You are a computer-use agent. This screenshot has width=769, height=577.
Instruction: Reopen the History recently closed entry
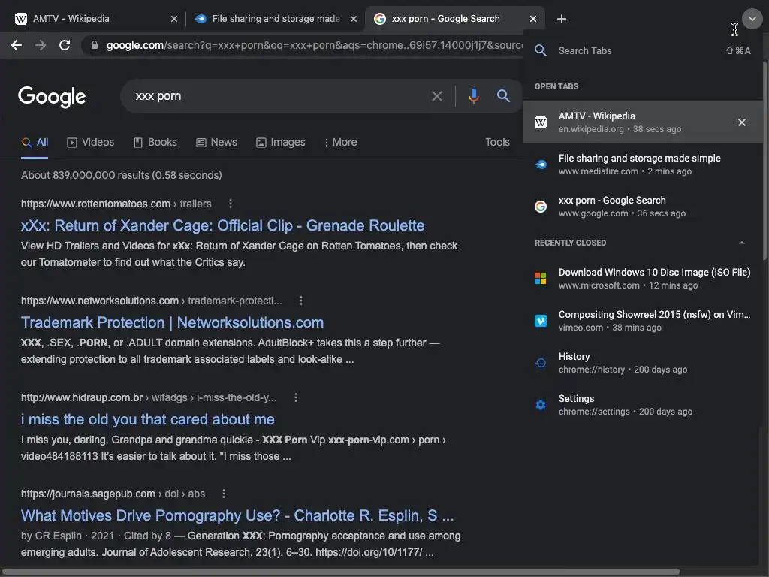pos(643,363)
